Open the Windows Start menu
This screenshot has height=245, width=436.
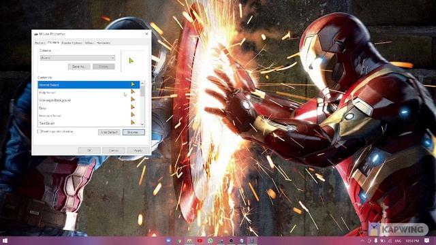[5, 240]
